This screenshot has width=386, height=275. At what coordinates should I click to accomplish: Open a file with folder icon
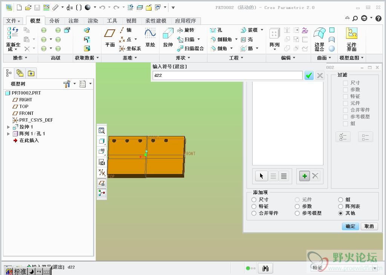(x=28, y=8)
